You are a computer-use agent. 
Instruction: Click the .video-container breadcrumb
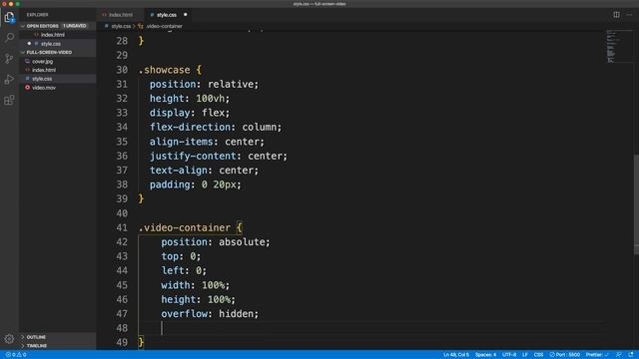(164, 26)
